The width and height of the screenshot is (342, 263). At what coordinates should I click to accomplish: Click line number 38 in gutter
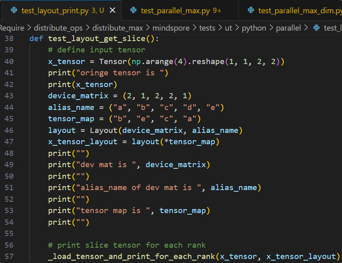[x=9, y=39]
